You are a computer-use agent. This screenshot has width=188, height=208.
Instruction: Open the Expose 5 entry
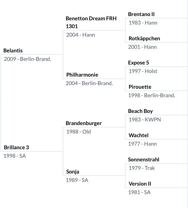[139, 63]
